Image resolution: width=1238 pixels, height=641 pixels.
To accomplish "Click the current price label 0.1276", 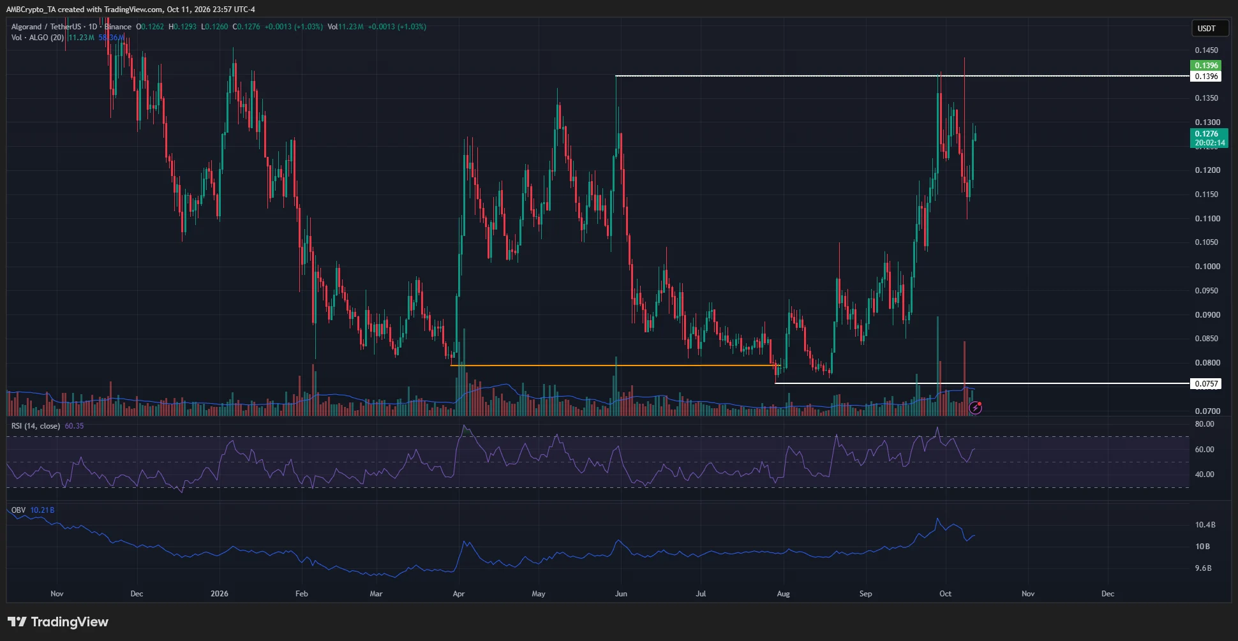I will [1209, 138].
